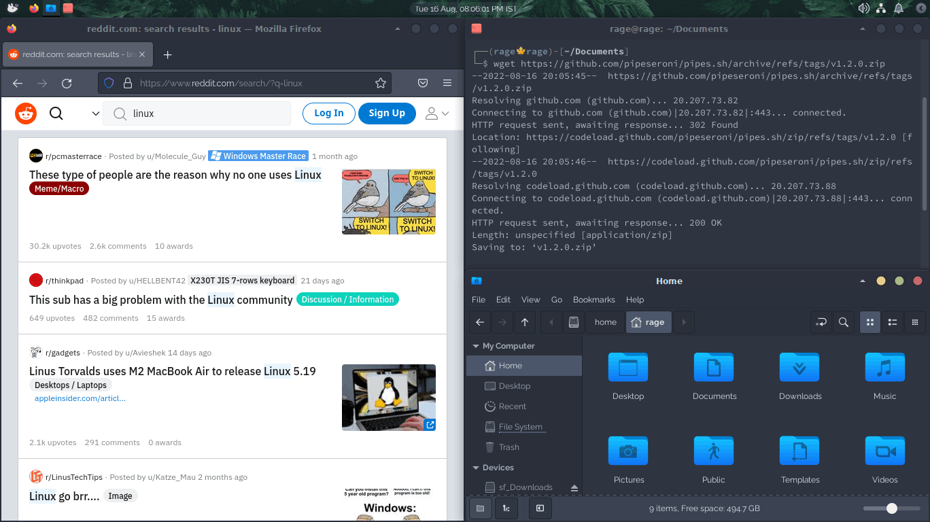The height and width of the screenshot is (522, 930).
Task: Click the path bar left scroll arrow
Action: (x=551, y=322)
